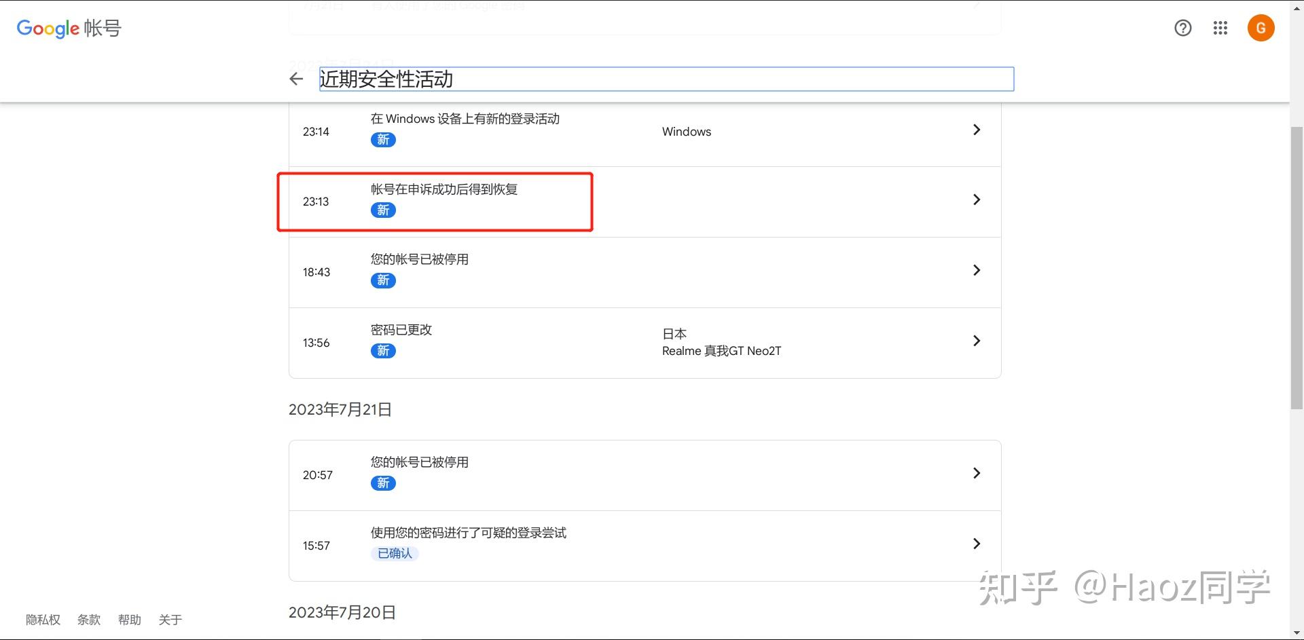Click the 2023年7月20日 date heading

342,612
